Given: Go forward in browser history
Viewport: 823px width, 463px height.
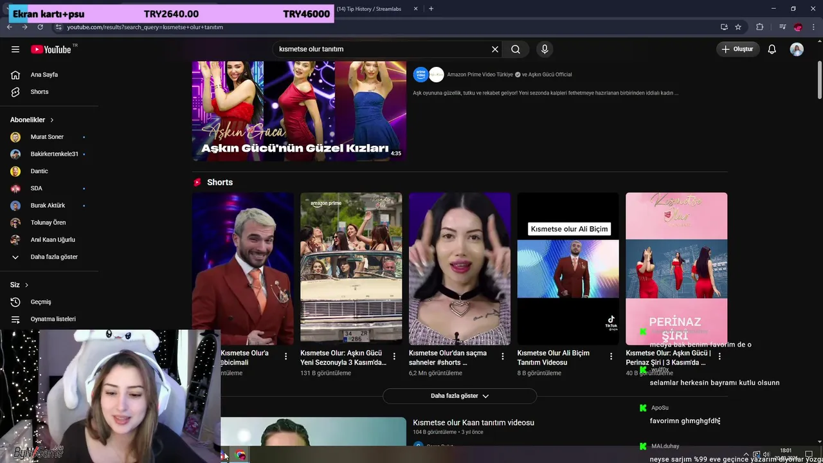Looking at the screenshot, I should pos(24,27).
